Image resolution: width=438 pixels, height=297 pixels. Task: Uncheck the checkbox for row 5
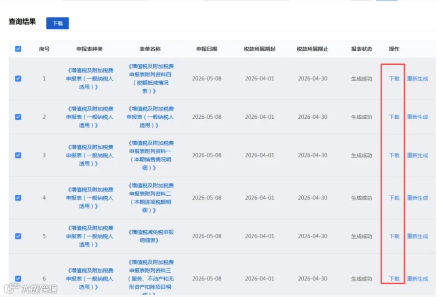click(x=18, y=236)
